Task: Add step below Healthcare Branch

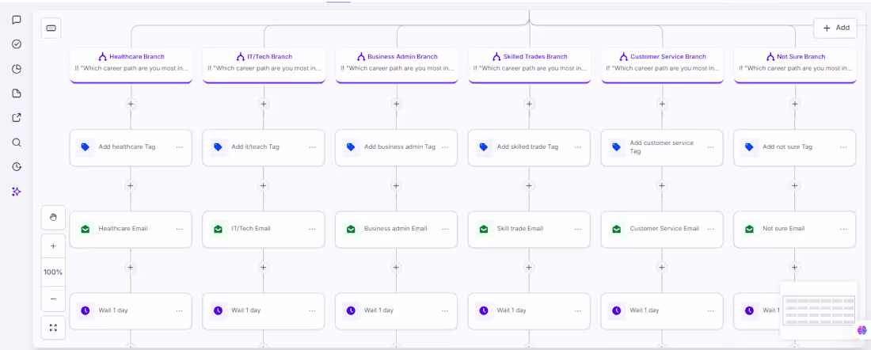Action: [x=131, y=104]
